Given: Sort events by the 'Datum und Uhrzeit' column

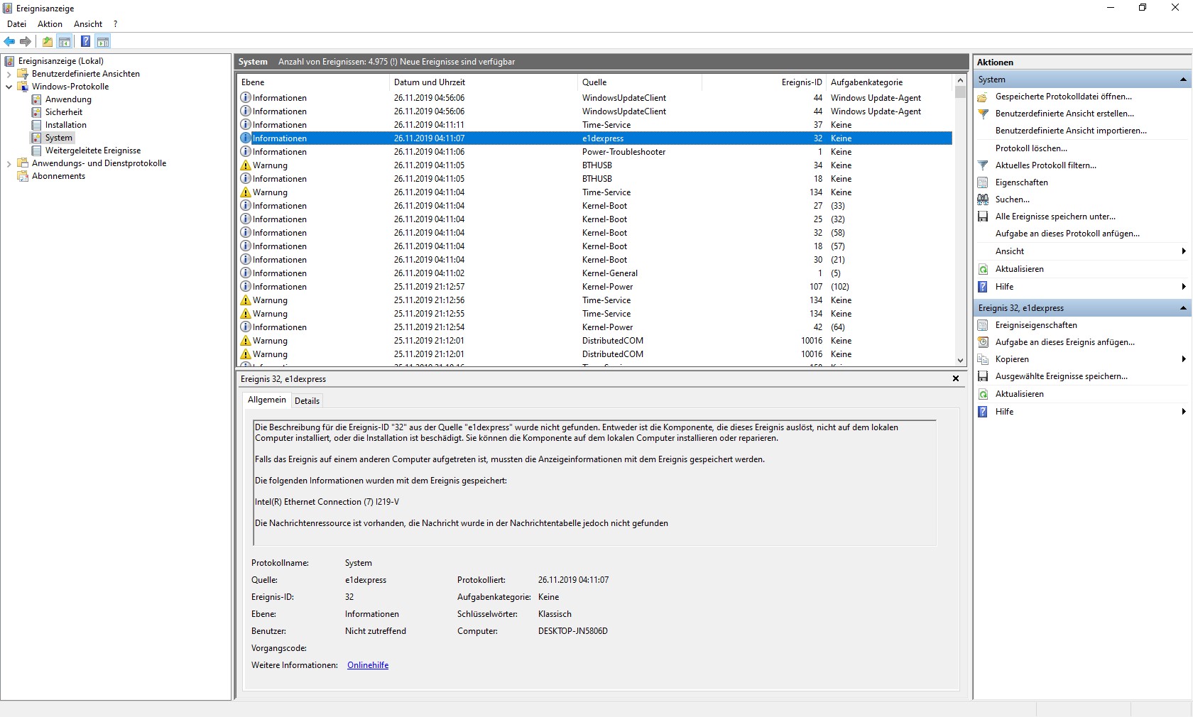Looking at the screenshot, I should [x=484, y=82].
